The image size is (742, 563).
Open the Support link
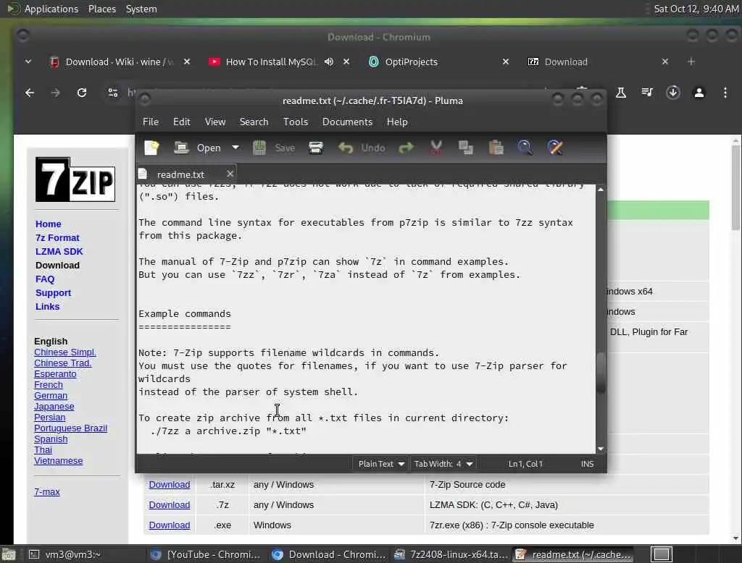(x=53, y=292)
